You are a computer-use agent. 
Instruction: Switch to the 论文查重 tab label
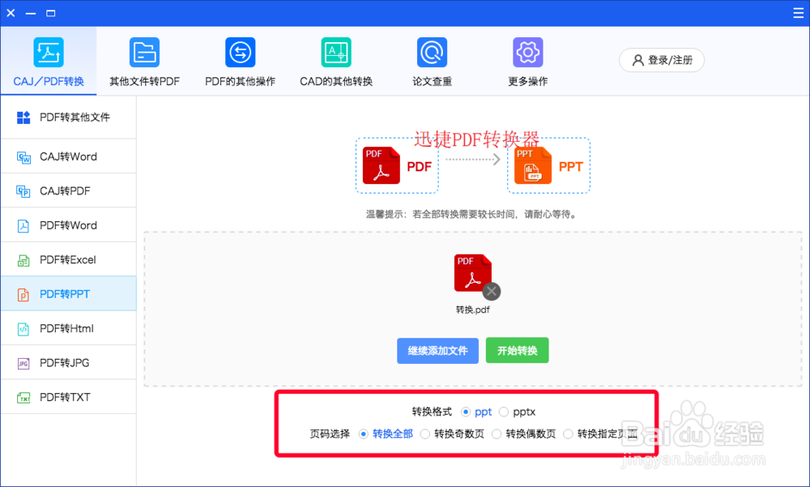click(x=432, y=81)
